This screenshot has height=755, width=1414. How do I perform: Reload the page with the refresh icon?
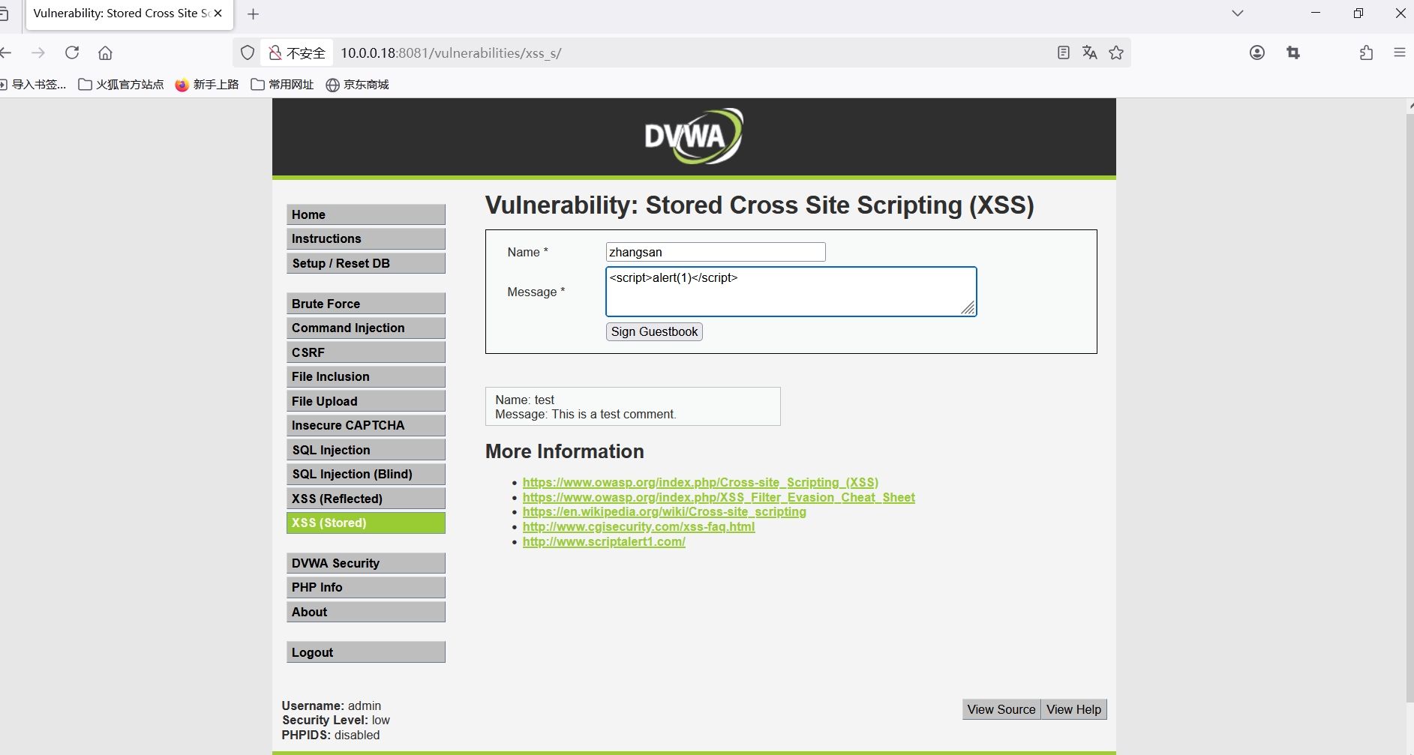(72, 52)
